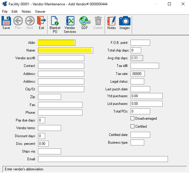Focus the vendor Name field
The width and height of the screenshot is (189, 173).
65,50
